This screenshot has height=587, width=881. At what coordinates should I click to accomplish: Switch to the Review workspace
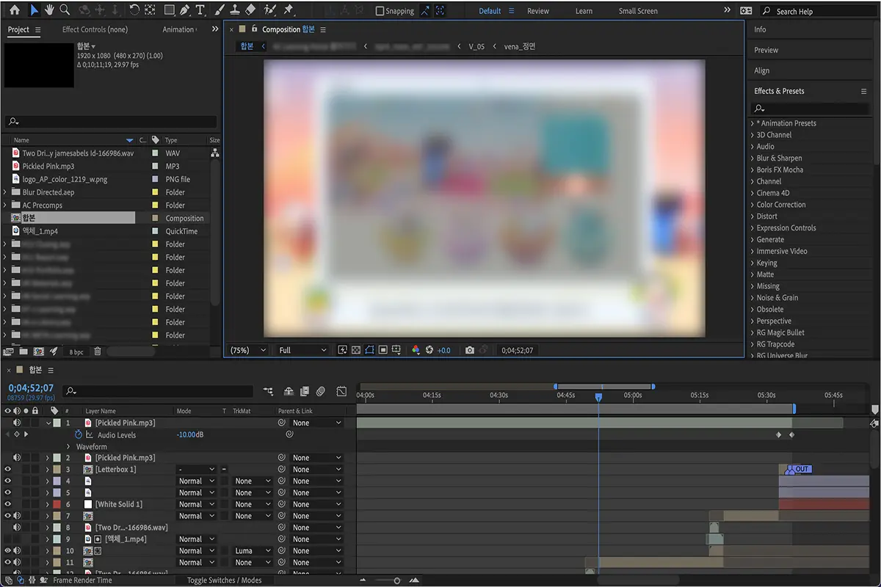(x=537, y=11)
